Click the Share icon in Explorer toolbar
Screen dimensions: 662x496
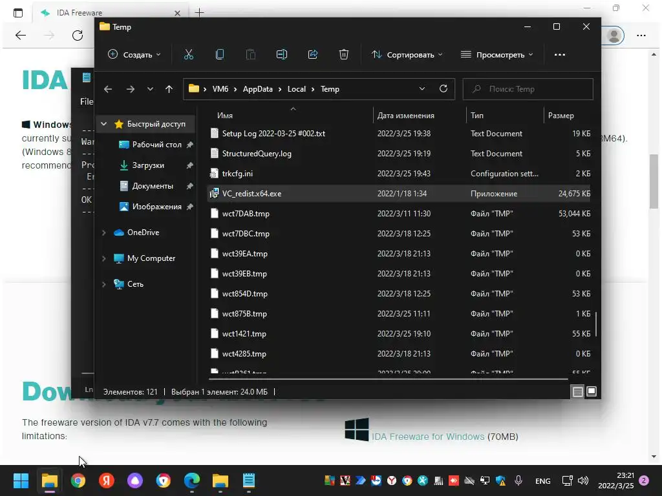[x=313, y=54]
